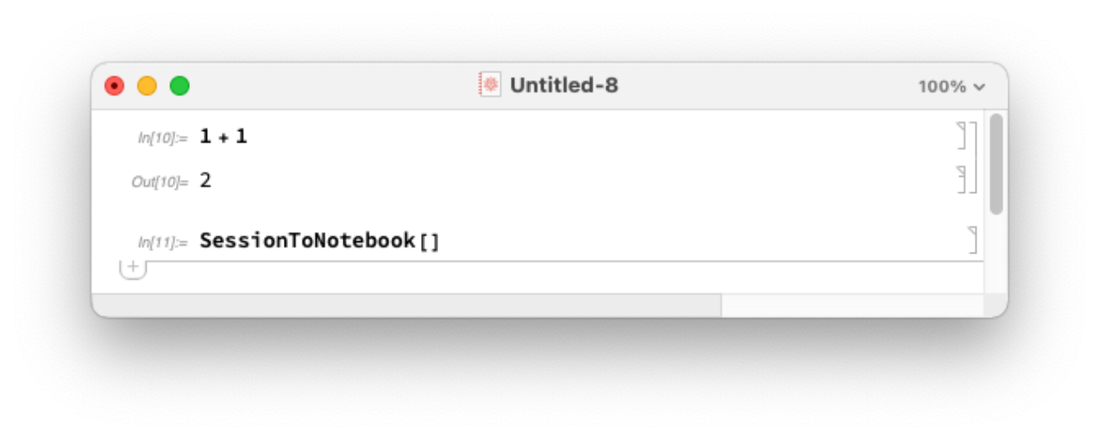Image resolution: width=1099 pixels, height=438 pixels.
Task: Place cursor in the 1 + 1 input
Action: 223,136
